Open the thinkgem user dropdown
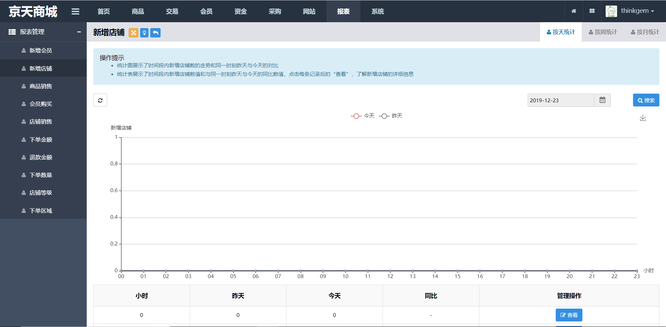This screenshot has height=327, width=666. click(x=630, y=11)
